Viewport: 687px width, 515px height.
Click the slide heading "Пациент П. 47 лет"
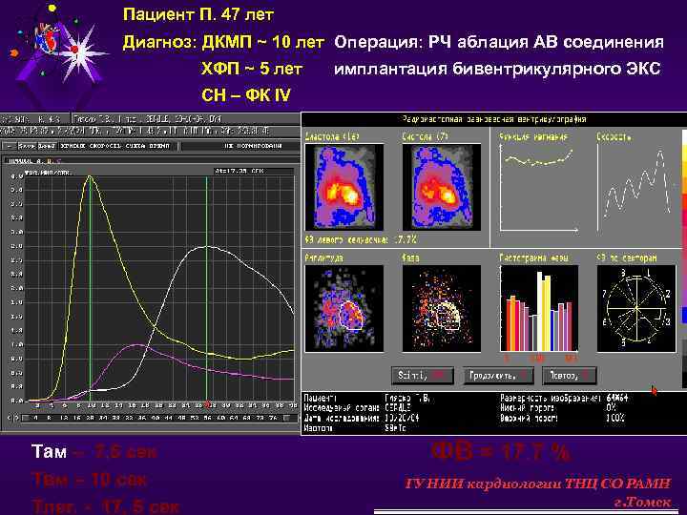point(198,14)
